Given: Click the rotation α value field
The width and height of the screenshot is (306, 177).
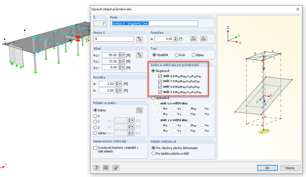Looking at the screenshot, I should 164,39.
